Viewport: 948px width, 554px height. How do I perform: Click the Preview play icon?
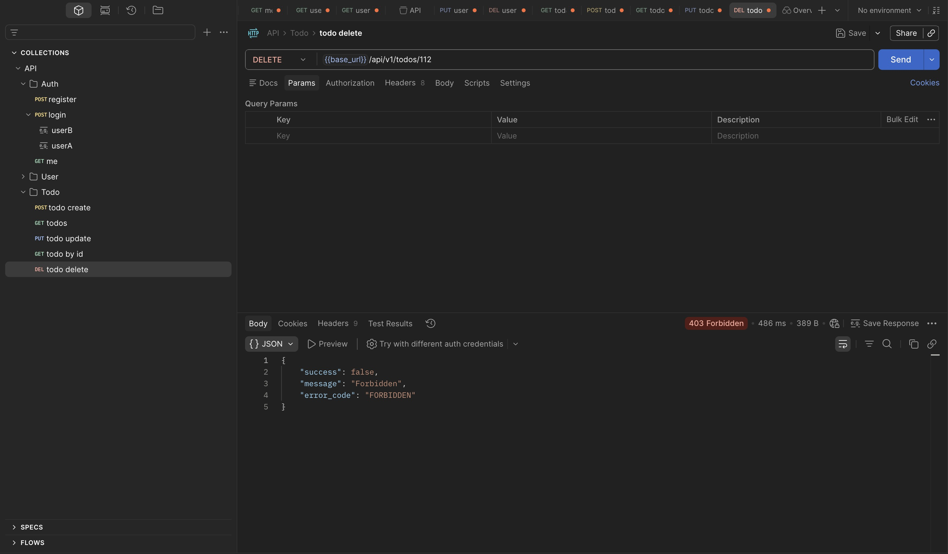click(327, 344)
